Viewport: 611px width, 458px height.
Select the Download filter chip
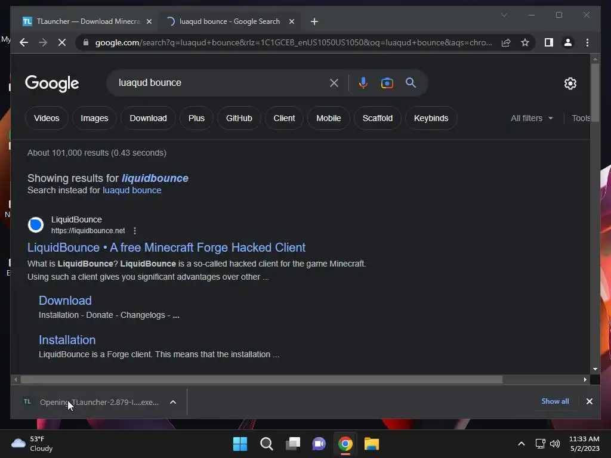(x=148, y=118)
